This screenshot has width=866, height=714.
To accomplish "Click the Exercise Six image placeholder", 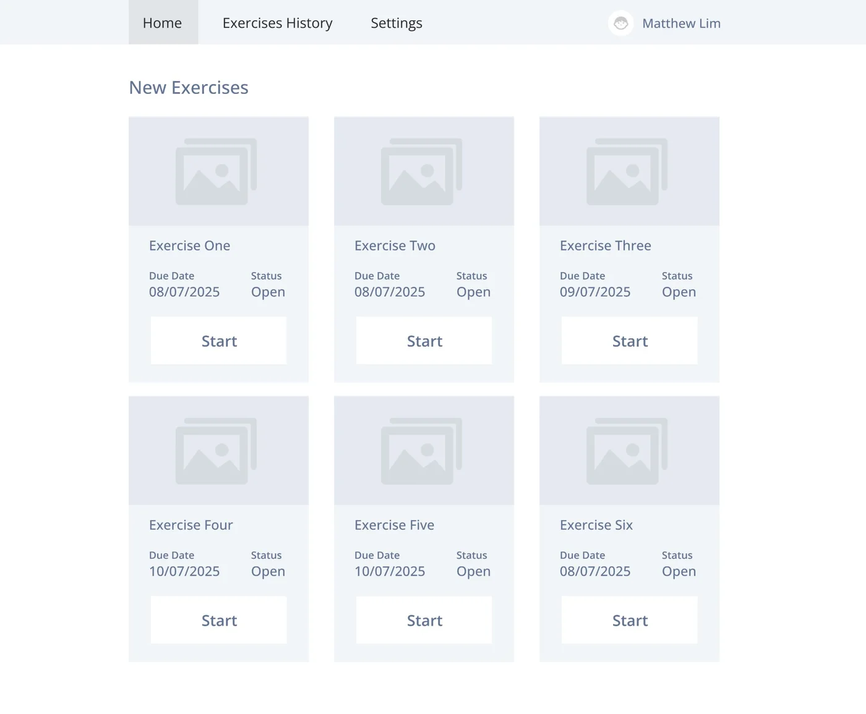I will [x=630, y=451].
